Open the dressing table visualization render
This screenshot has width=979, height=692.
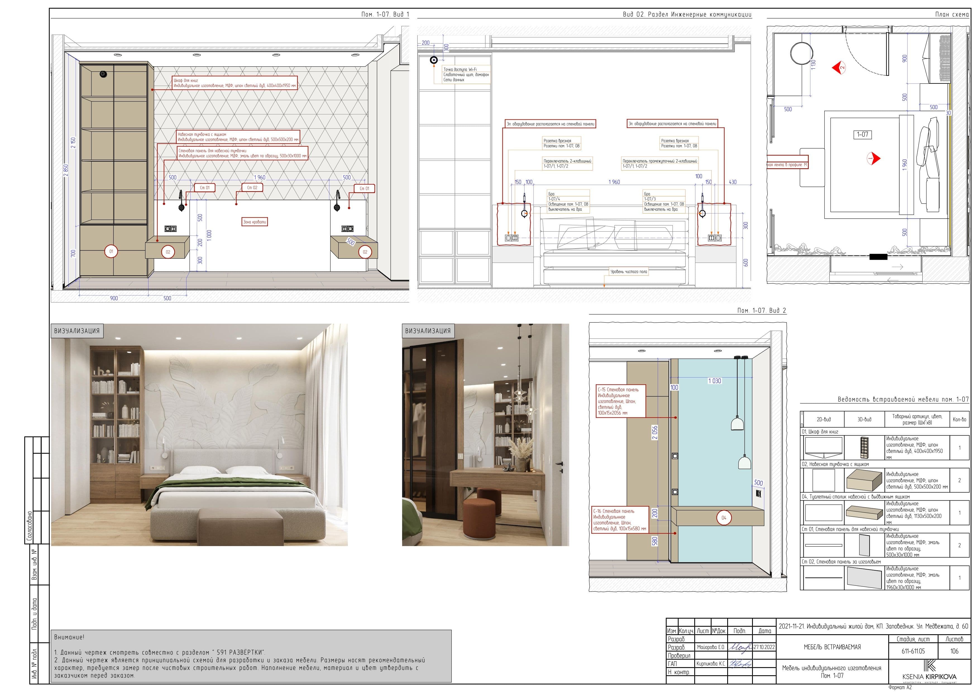(x=485, y=435)
